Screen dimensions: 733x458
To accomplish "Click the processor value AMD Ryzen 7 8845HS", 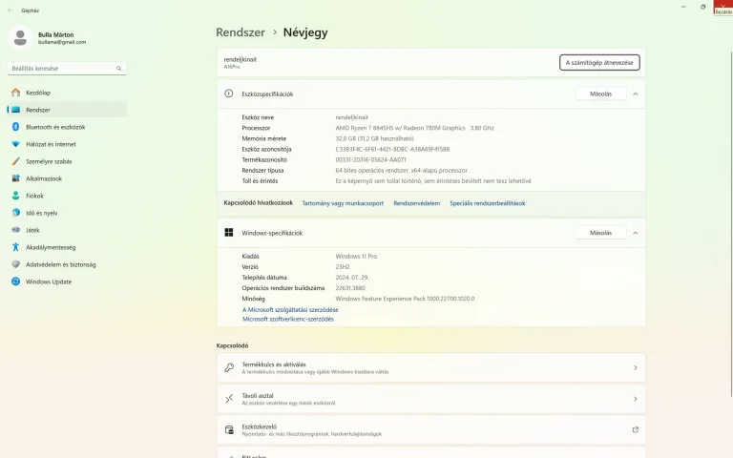I will (414, 128).
